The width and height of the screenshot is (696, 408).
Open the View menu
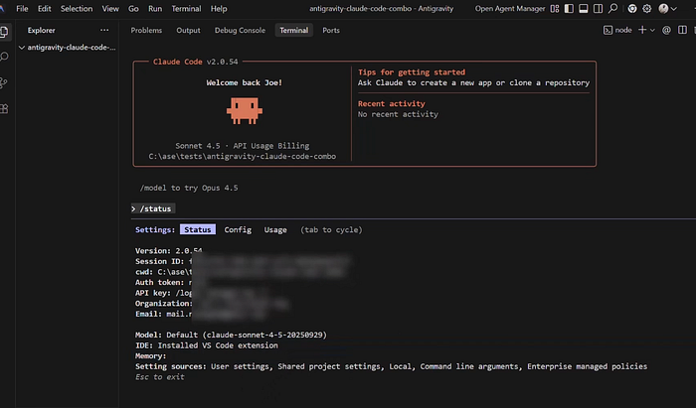point(110,8)
